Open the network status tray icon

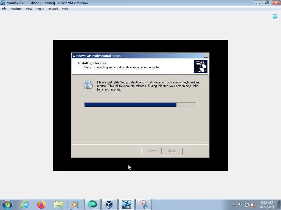coord(247,205)
